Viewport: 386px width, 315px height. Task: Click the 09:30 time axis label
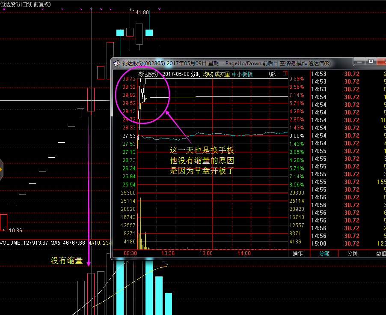pyautogui.click(x=130, y=253)
